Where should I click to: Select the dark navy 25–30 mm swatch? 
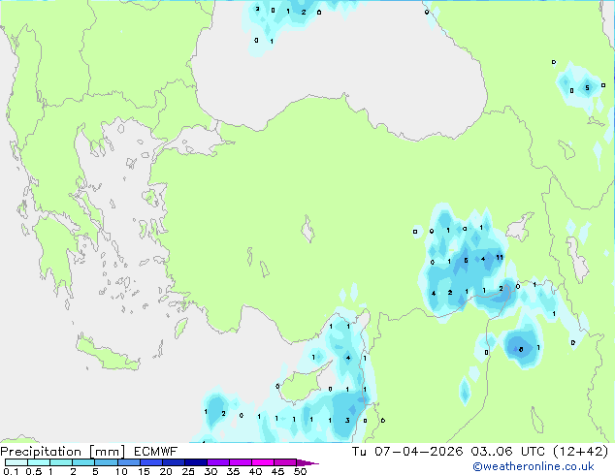pos(195,462)
